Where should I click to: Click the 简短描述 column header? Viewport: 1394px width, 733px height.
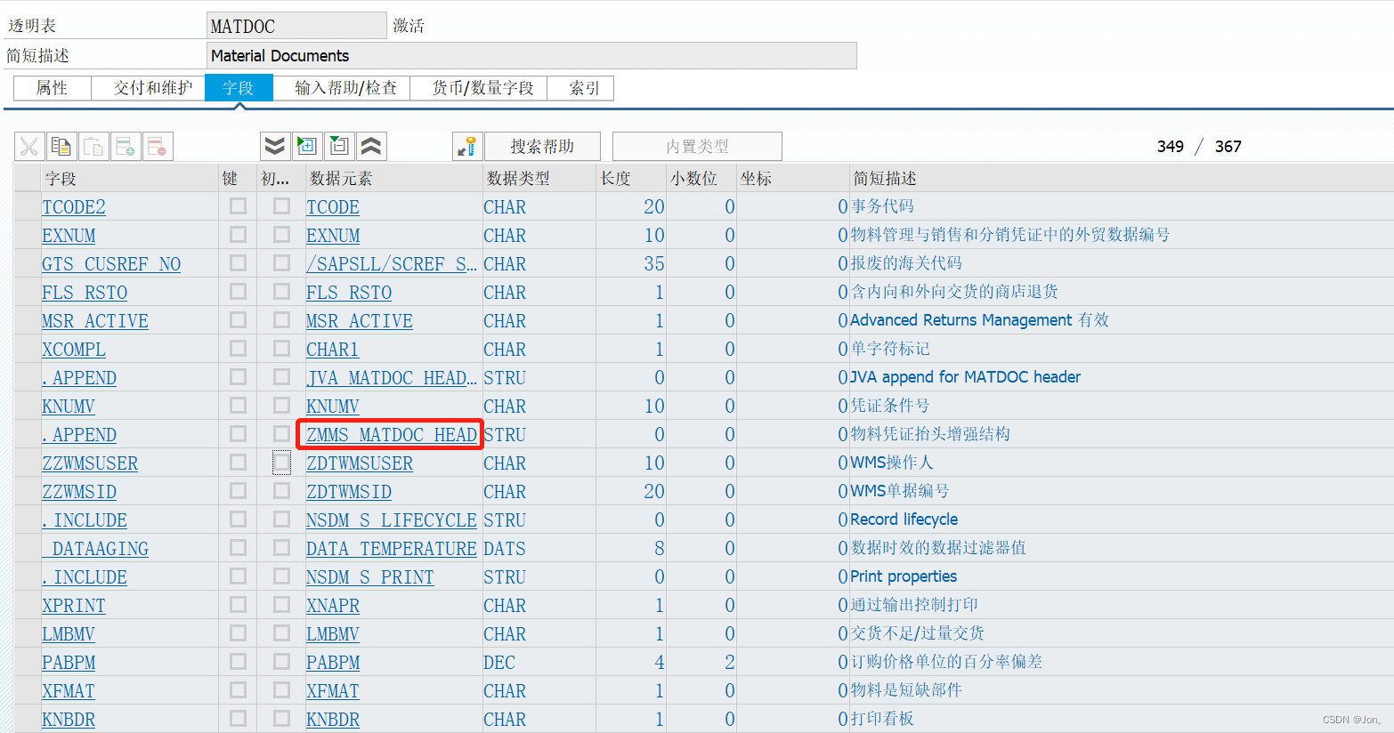pos(1121,178)
